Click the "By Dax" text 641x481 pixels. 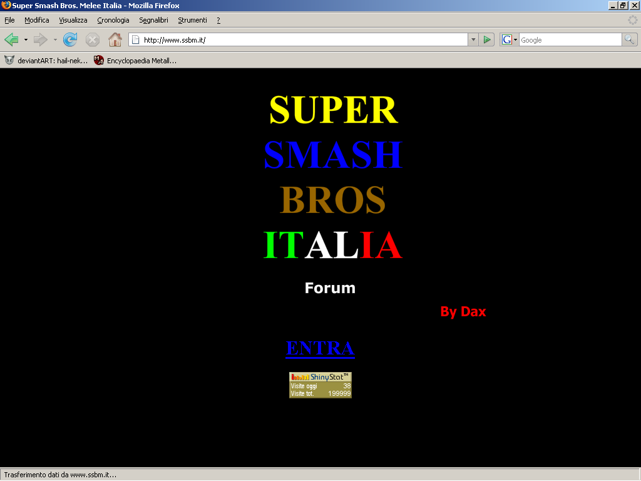click(463, 312)
